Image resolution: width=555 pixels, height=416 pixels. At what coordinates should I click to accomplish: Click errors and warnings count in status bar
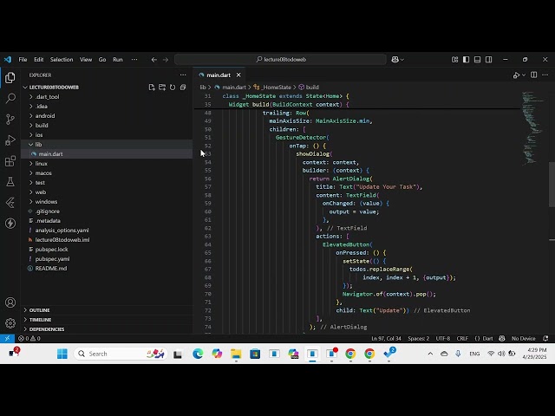point(29,339)
